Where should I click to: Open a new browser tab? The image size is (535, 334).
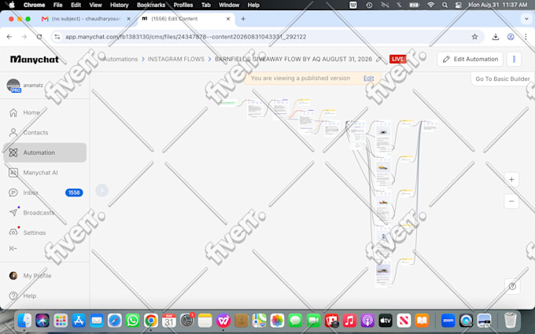[243, 19]
